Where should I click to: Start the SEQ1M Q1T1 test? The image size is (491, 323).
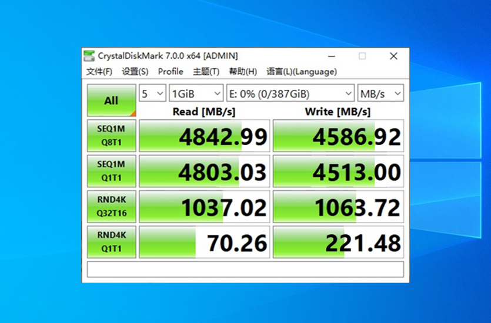point(112,171)
